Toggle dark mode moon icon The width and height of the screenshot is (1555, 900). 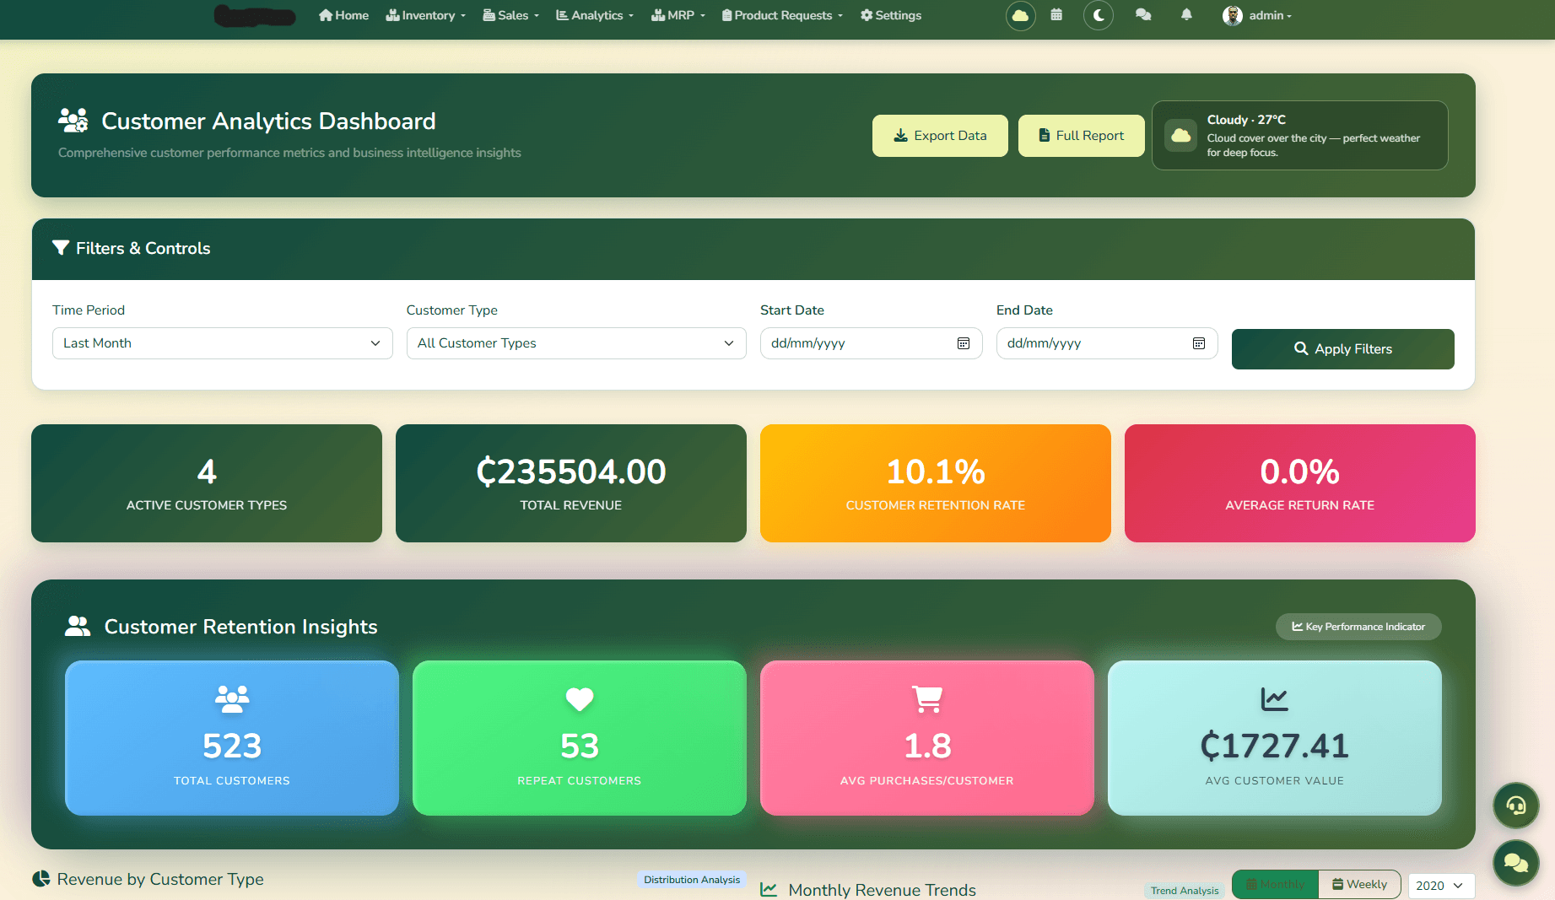coord(1099,15)
